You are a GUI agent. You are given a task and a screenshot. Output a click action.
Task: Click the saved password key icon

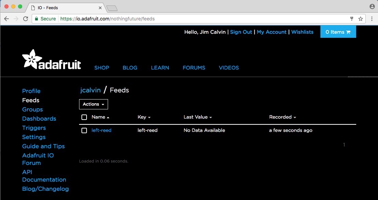352,19
